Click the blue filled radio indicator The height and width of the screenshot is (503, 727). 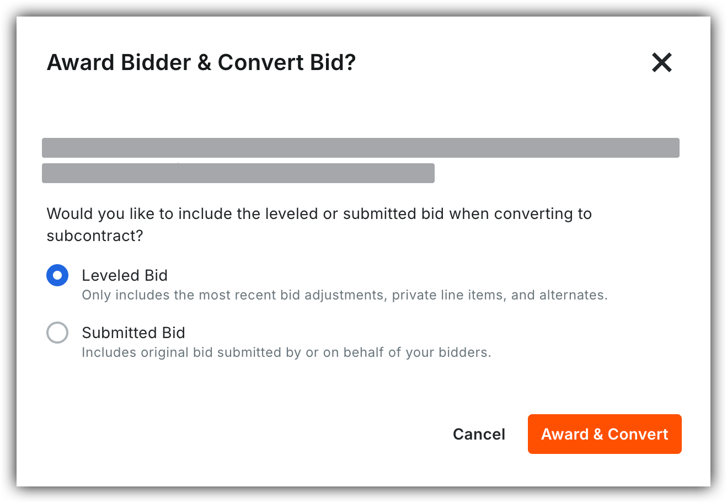pos(57,275)
